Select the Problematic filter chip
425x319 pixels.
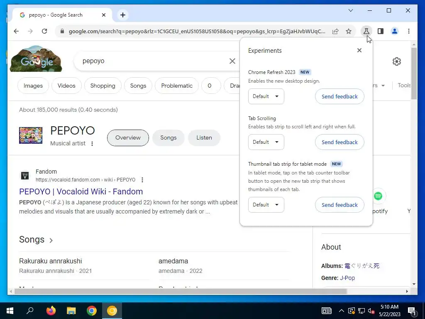[177, 86]
